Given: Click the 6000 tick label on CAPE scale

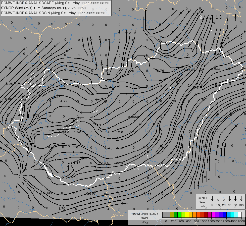Looking at the screenshot, I should coord(241,221).
